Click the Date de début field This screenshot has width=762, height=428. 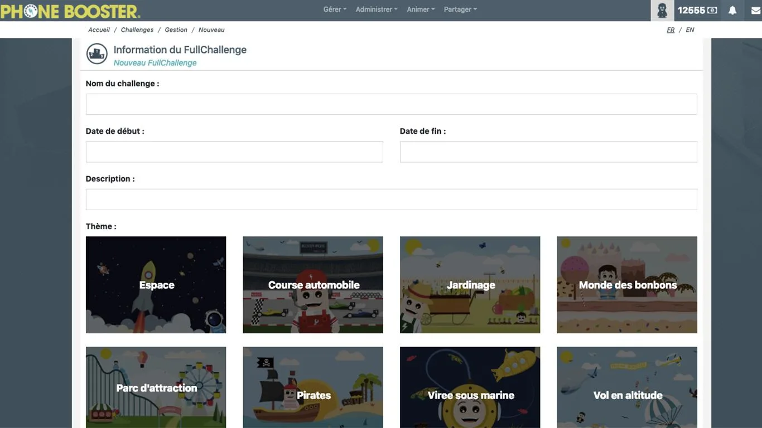(x=234, y=152)
